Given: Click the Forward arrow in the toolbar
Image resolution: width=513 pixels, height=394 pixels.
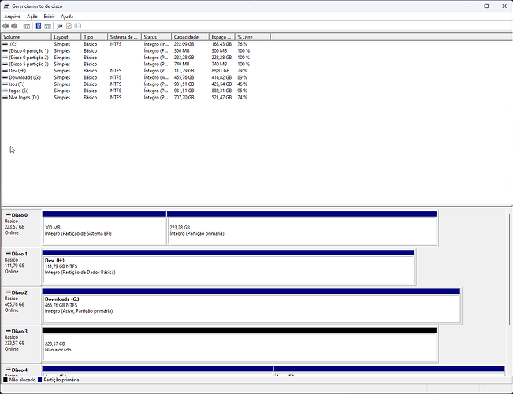Looking at the screenshot, I should [16, 25].
